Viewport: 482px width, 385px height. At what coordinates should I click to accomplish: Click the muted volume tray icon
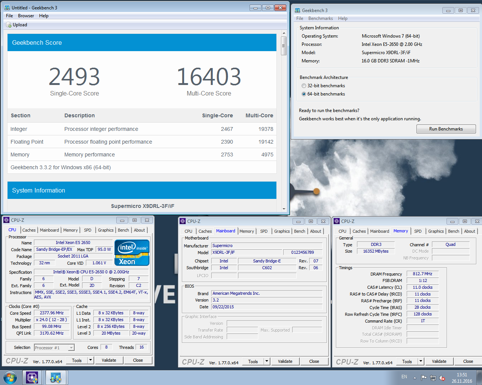pyautogui.click(x=442, y=378)
